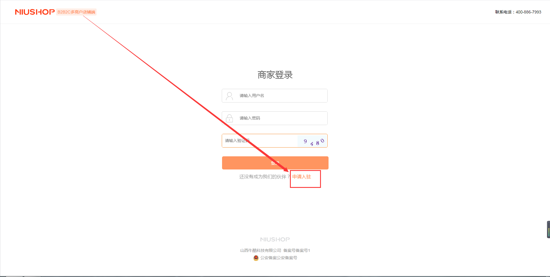Click the police badge icon in footer
This screenshot has height=277, width=550.
(x=256, y=258)
